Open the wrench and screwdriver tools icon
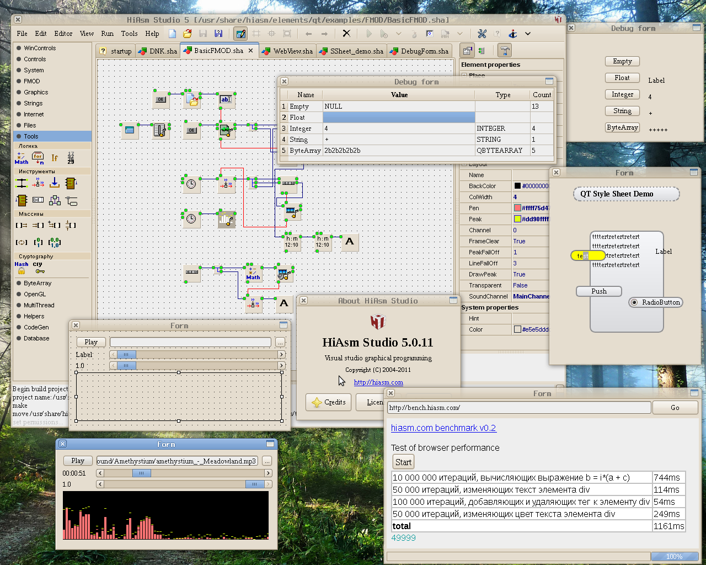Image resolution: width=706 pixels, height=565 pixels. tap(482, 34)
